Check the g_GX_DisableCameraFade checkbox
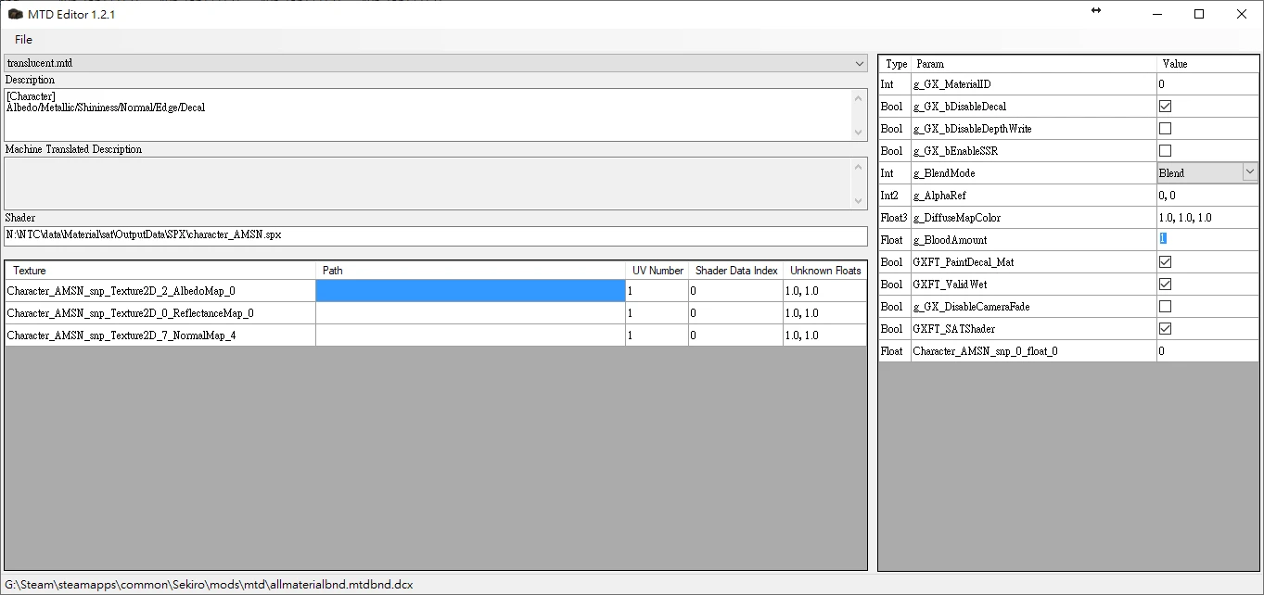 coord(1165,307)
